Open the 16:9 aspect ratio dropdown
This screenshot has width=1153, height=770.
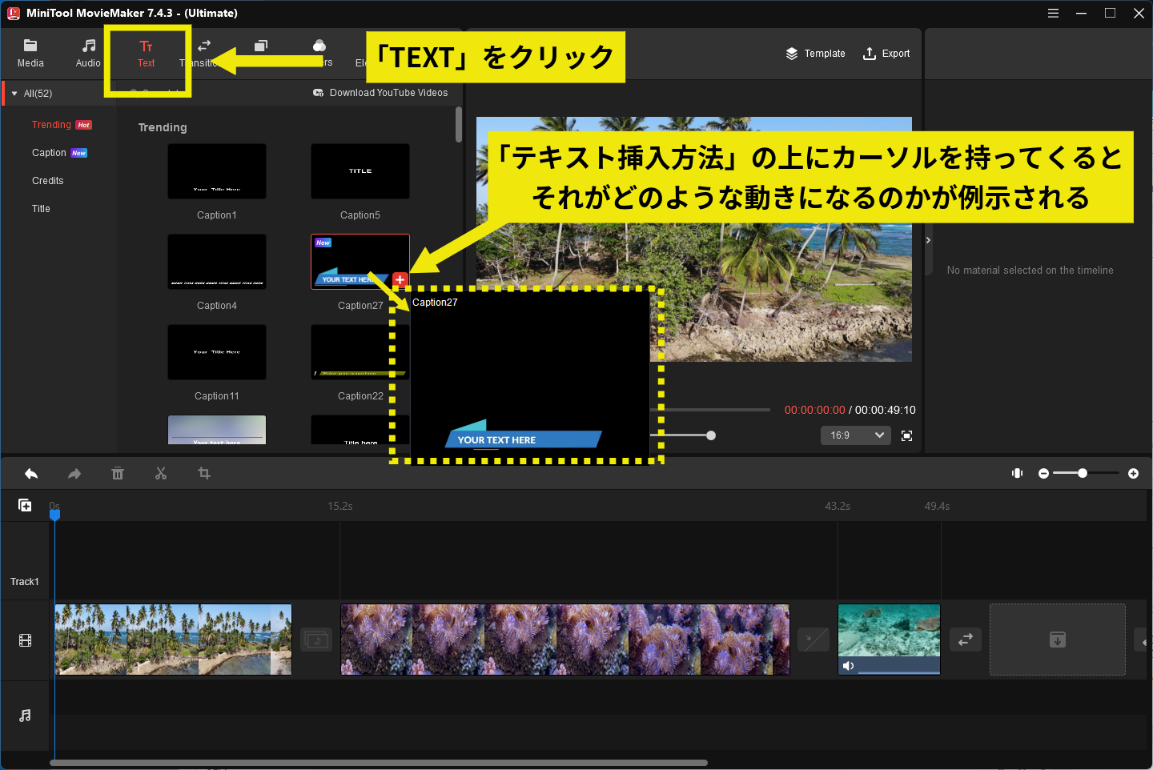(x=856, y=435)
